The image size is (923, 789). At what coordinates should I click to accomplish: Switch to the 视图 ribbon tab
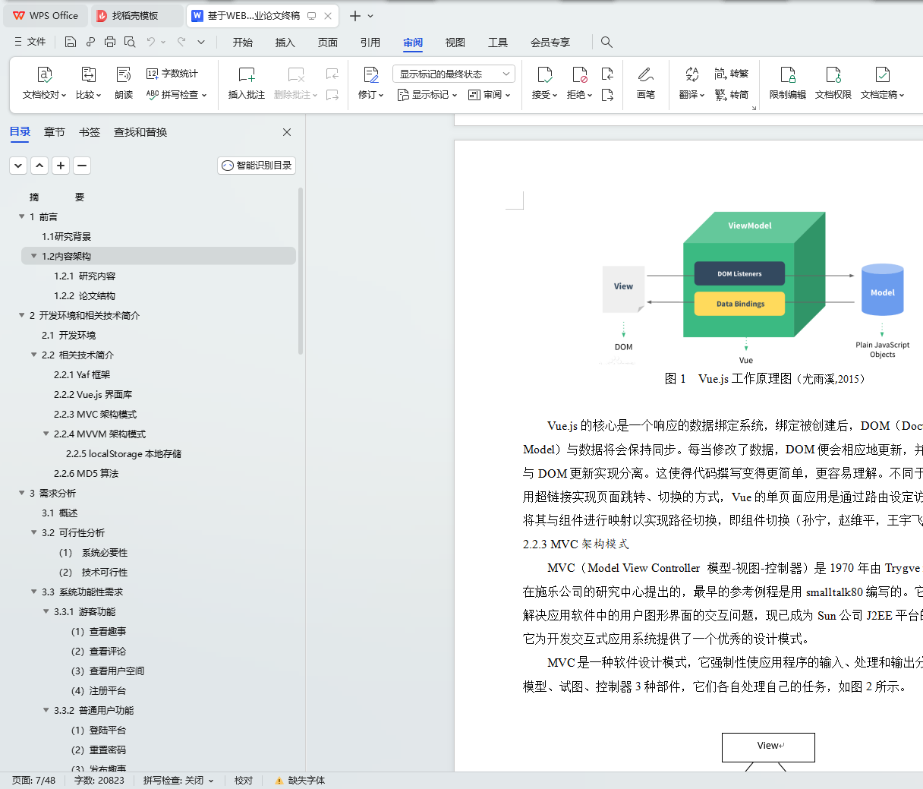click(x=455, y=43)
